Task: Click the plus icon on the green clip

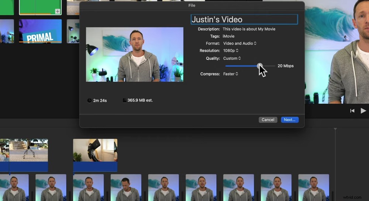Action: [x=58, y=11]
